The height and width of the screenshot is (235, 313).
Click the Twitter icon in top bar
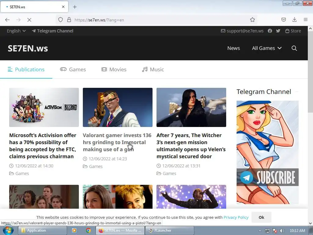[278, 31]
